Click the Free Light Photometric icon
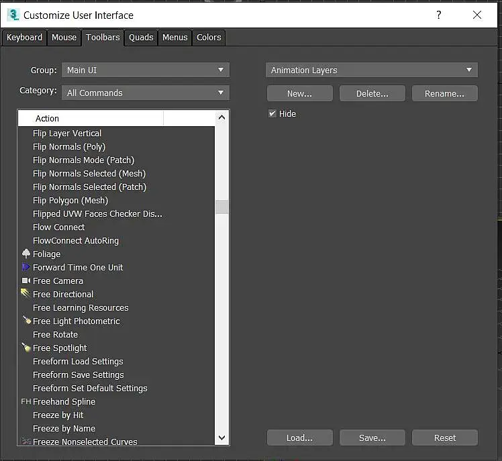Image resolution: width=502 pixels, height=461 pixels. (x=26, y=321)
